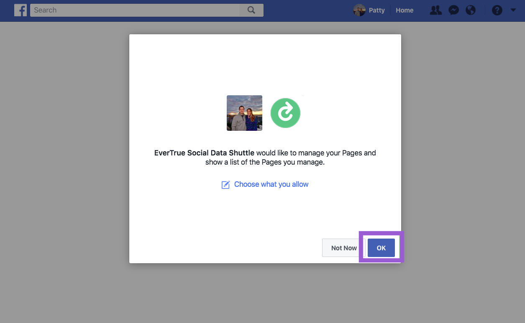Open the Notifications globe icon

471,10
